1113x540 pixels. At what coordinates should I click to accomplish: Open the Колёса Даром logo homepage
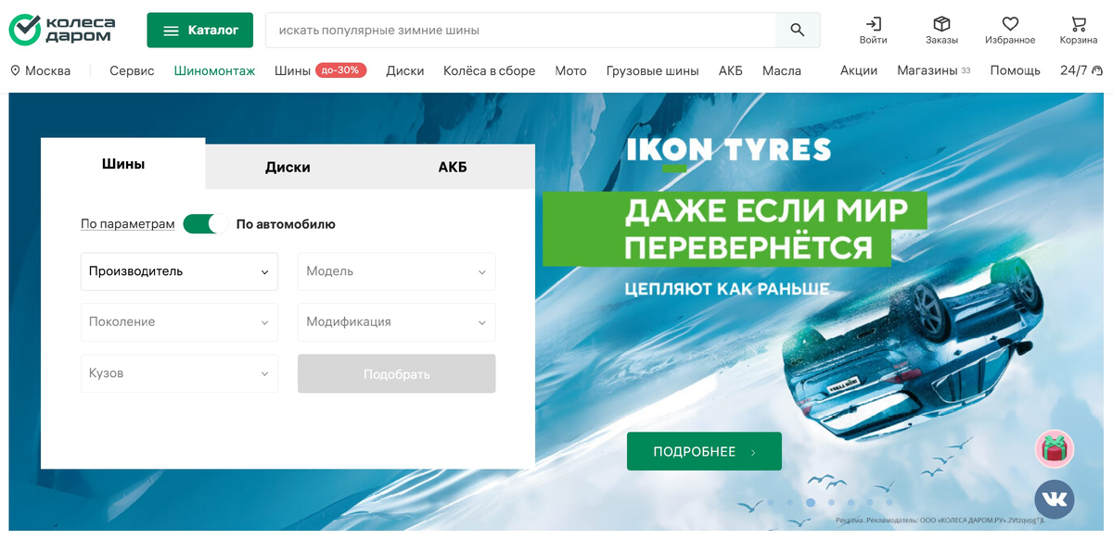coord(61,30)
